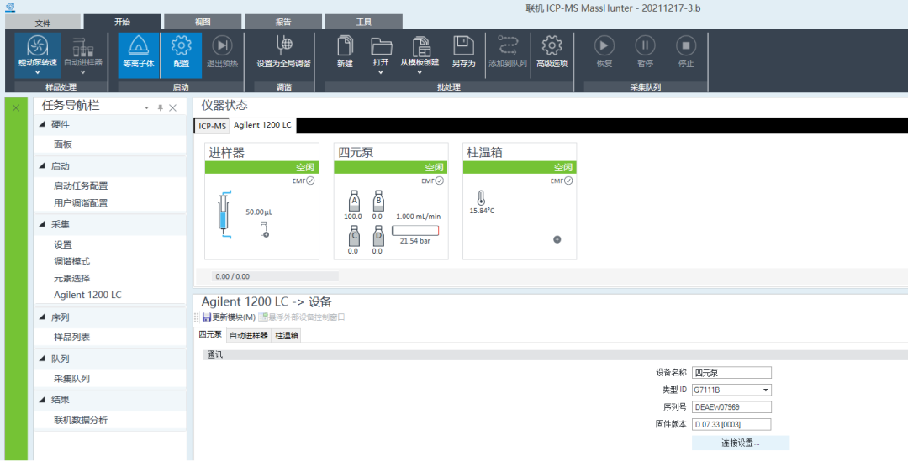Click the EMF check icon in the column oven panel
Viewport: 908px width, 461px height.
568,181
